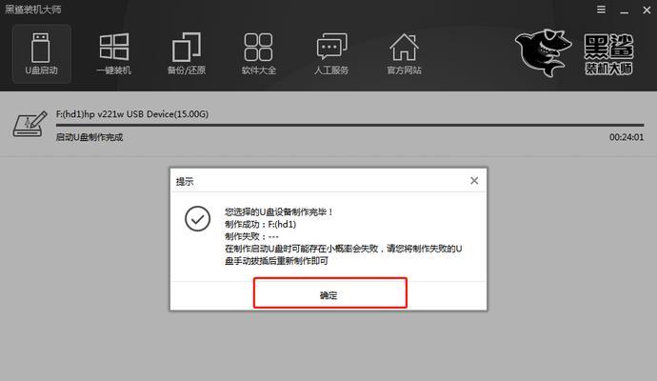
Task: Click the success checkmark icon in dialog
Action: point(197,218)
